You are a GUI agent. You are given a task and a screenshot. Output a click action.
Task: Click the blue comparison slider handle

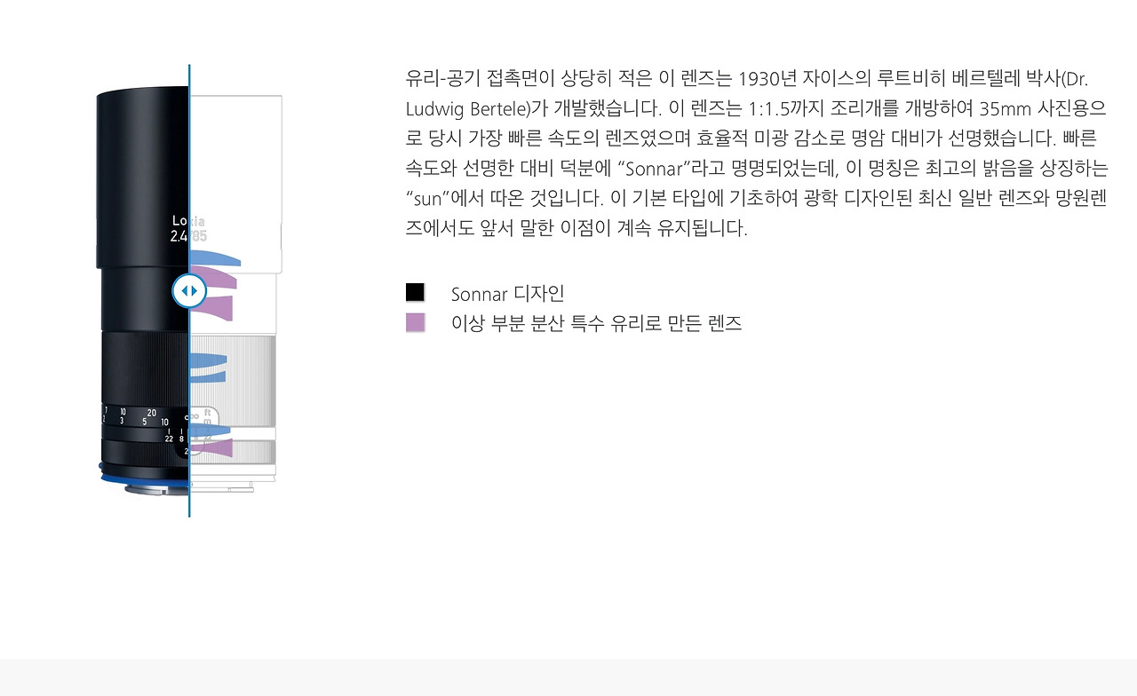pos(189,290)
